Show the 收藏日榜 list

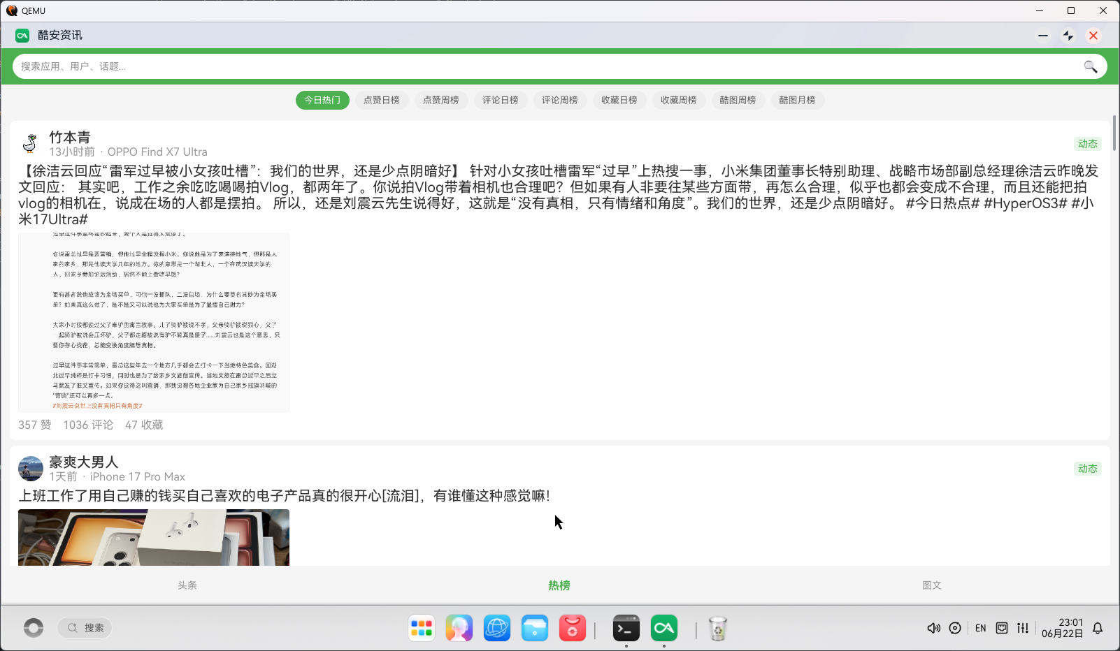coord(619,100)
